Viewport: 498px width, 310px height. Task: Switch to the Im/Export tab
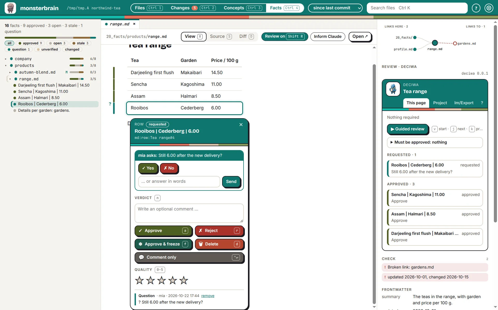[464, 103]
